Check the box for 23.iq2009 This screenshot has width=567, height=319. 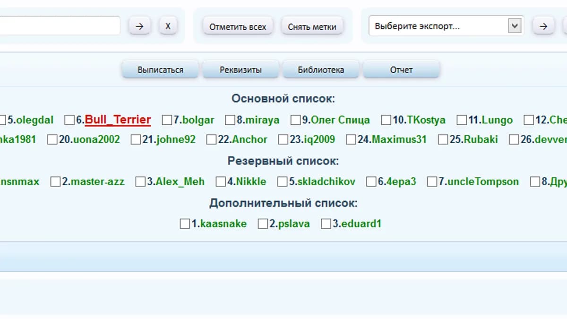[283, 140]
